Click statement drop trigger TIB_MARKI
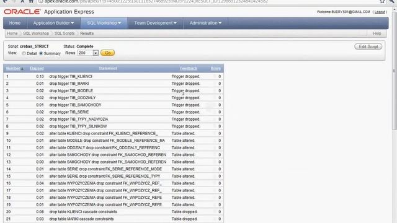 point(69,84)
